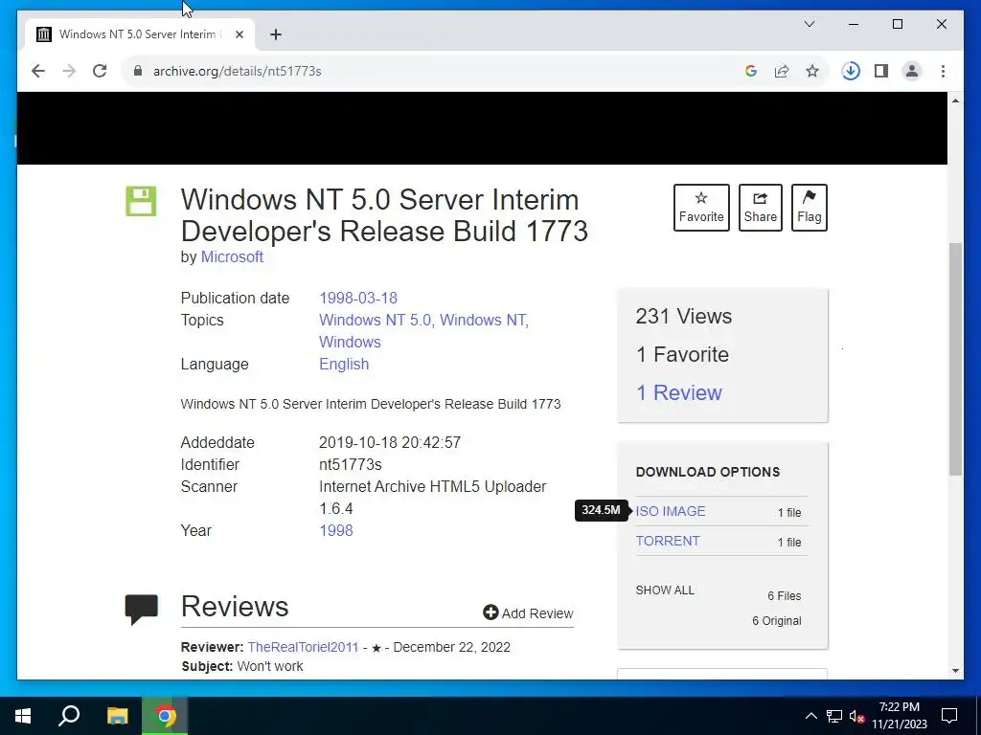Open the 1998 year link
This screenshot has height=735, width=981.
(x=336, y=530)
